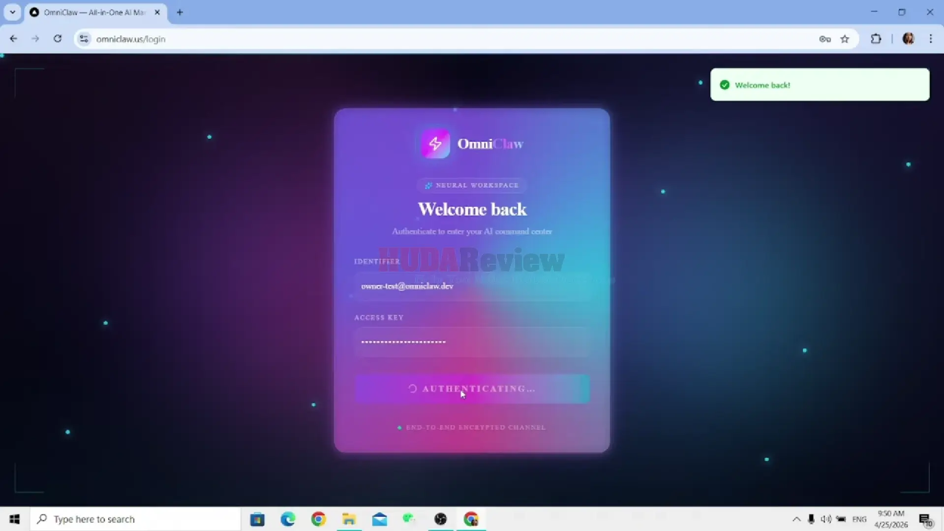The height and width of the screenshot is (531, 944).
Task: Open the Chrome profile avatar
Action: 908,39
